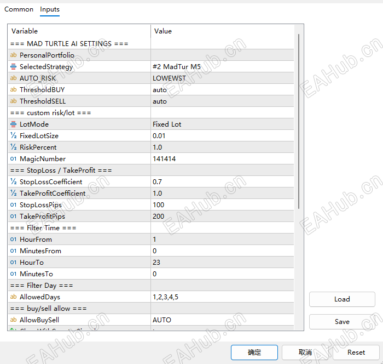Select the '=== StopLoss / TakeProfit ===' row
This screenshot has width=383, height=364.
pyautogui.click(x=151, y=170)
